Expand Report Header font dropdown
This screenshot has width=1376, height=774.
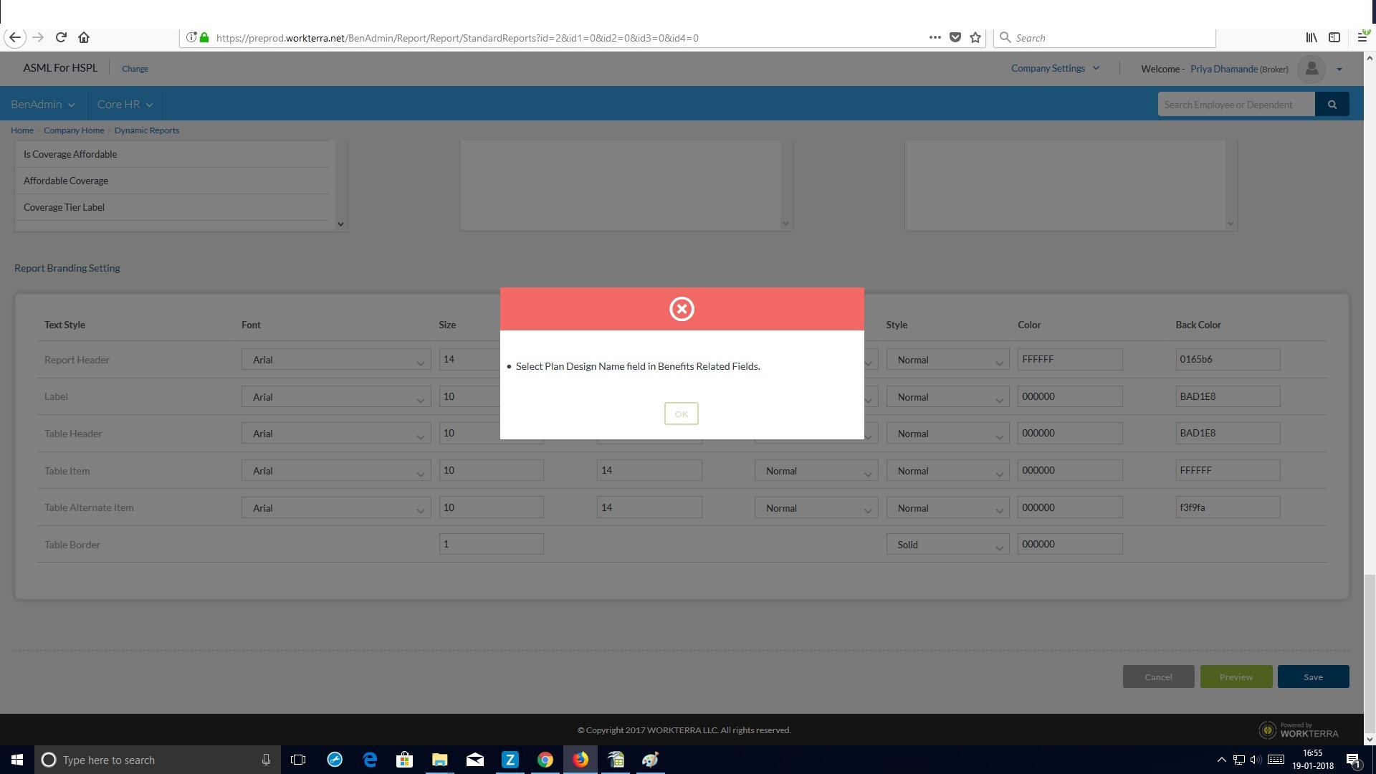[335, 360]
